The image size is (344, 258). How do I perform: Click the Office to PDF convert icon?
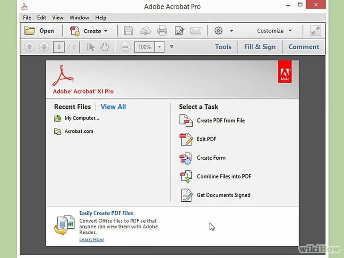[64, 225]
